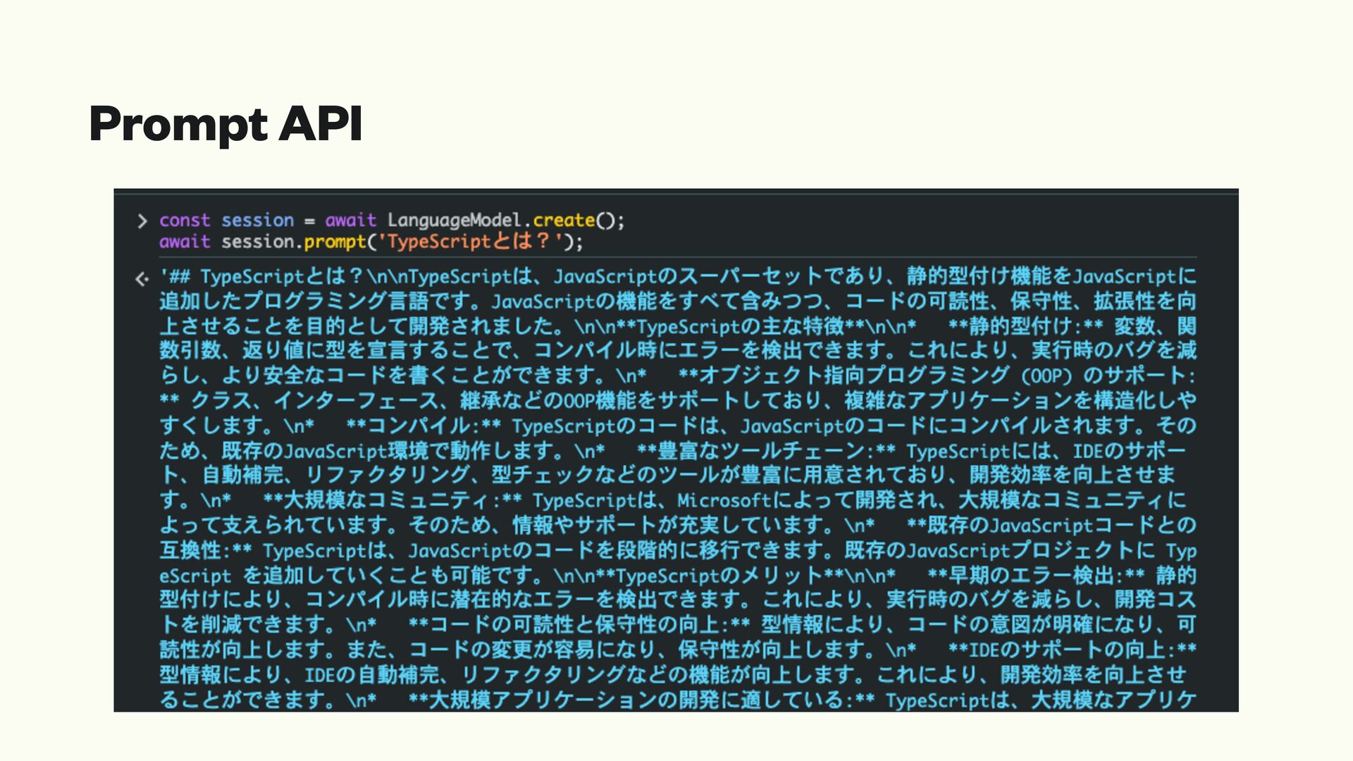Click the 'session' variable after const
Image resolution: width=1353 pixels, height=761 pixels.
[x=257, y=221]
